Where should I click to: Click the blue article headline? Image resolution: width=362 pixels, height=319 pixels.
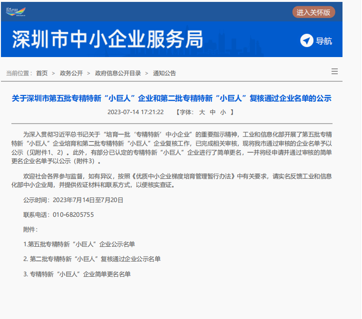click(171, 98)
